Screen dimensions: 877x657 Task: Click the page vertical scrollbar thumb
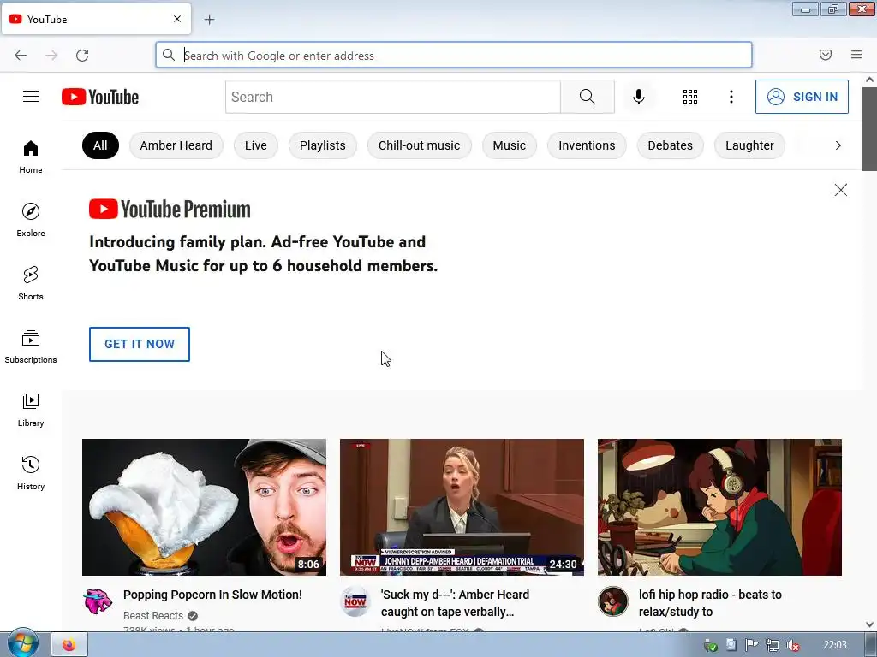click(x=870, y=128)
